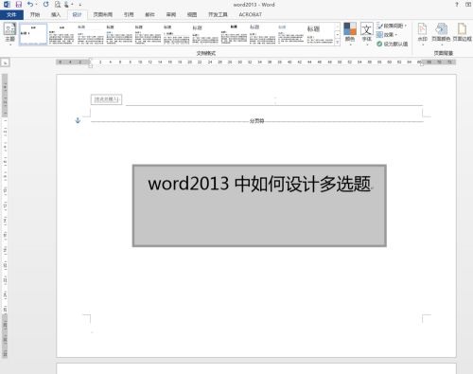Click 页面边框 page borders icon
473x374 pixels.
click(462, 32)
